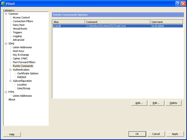Click the Help button
187x140 pixels.
(12, 134)
